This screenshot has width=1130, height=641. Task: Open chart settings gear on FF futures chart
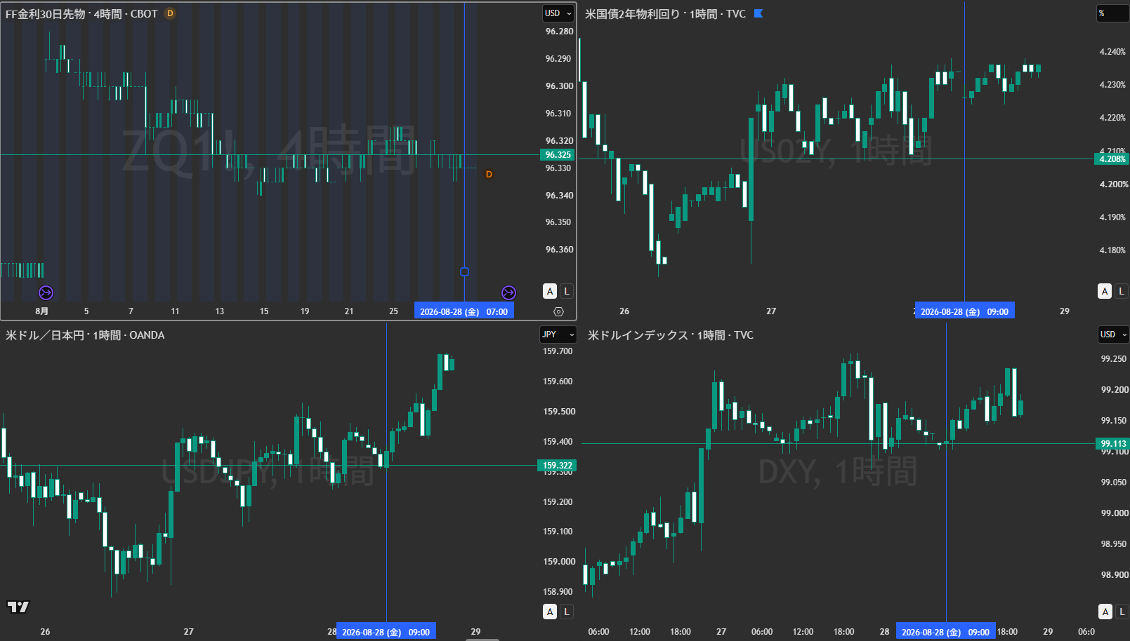click(x=558, y=311)
